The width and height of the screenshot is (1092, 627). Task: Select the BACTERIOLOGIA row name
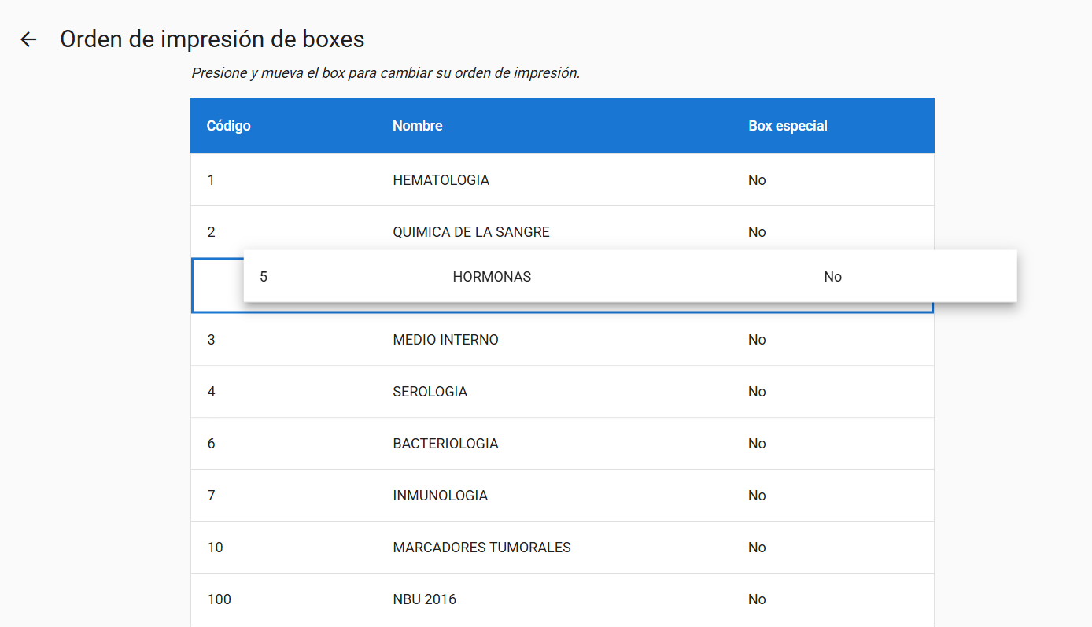[x=445, y=444]
